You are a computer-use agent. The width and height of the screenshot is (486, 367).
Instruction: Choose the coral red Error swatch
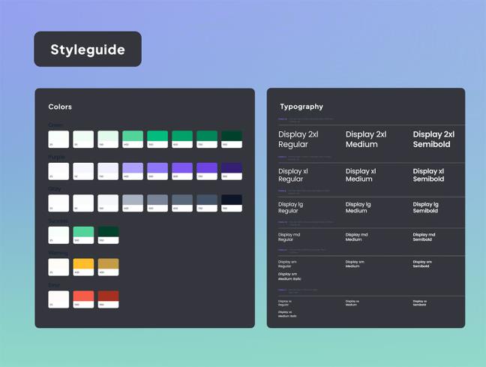click(83, 299)
